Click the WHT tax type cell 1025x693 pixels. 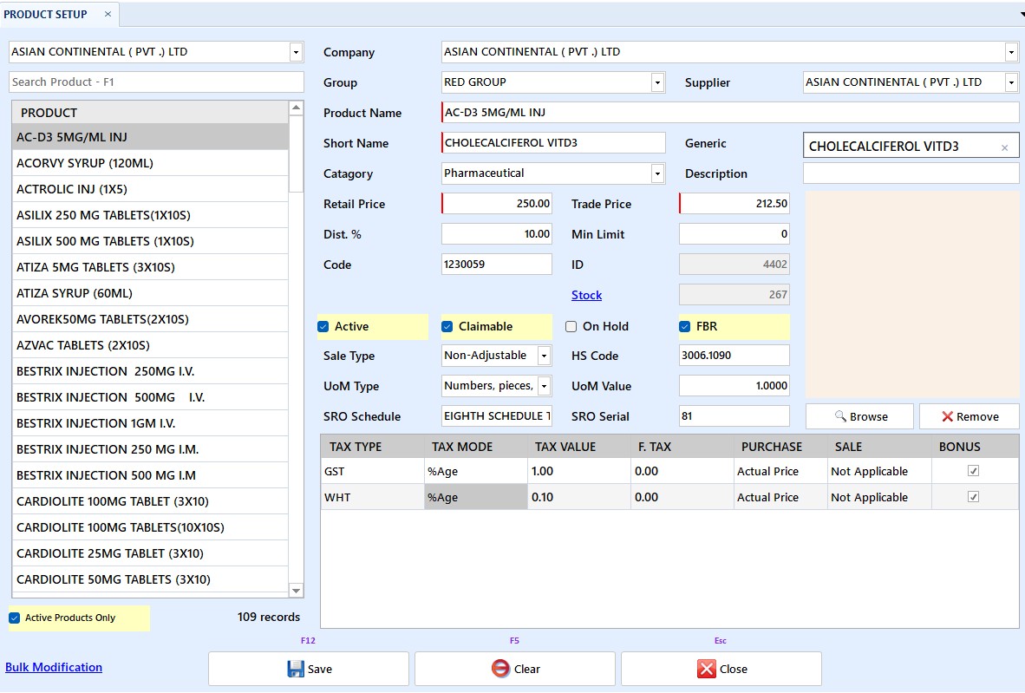click(x=373, y=497)
